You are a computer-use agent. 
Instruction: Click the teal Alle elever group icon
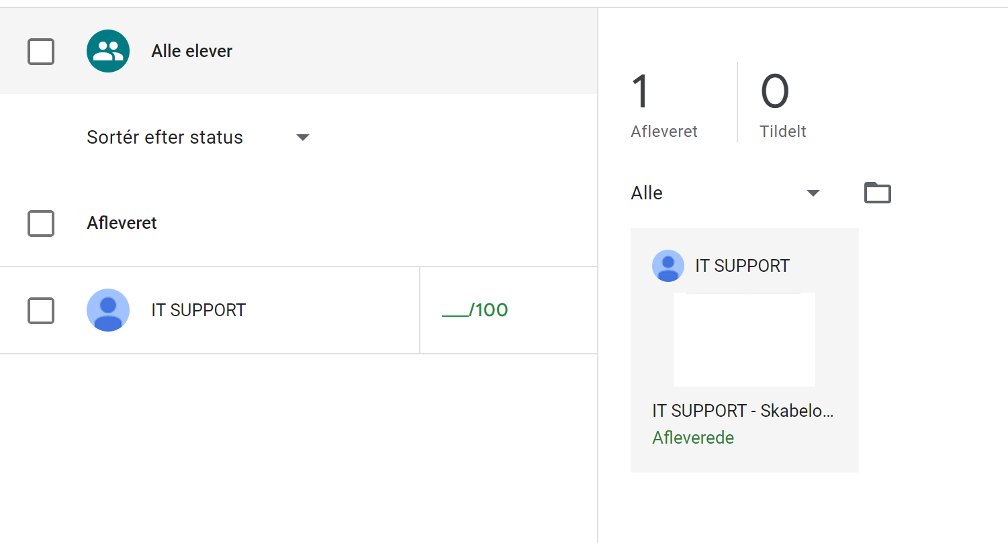click(x=108, y=51)
